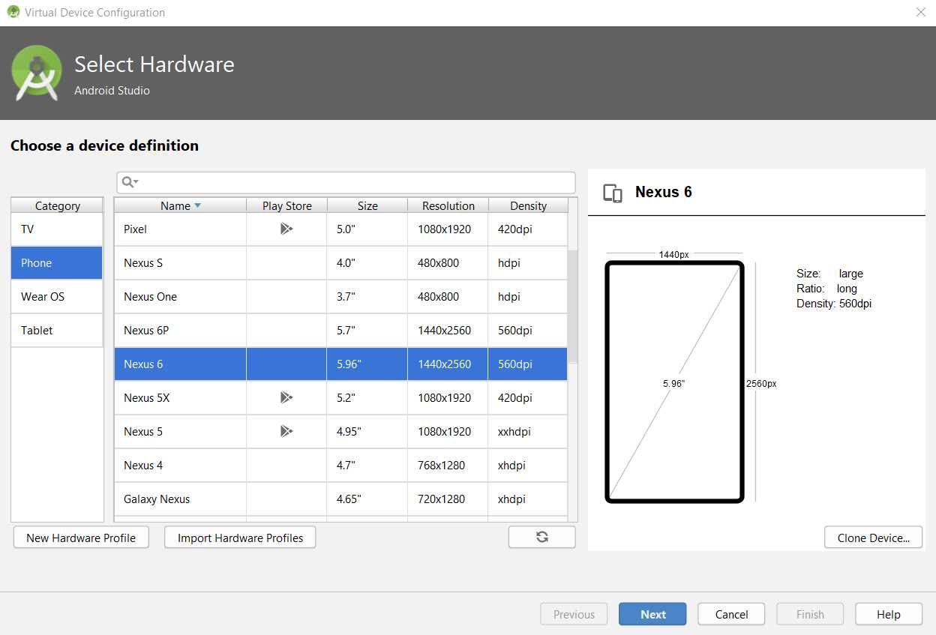This screenshot has width=936, height=635.
Task: Click the Android Studio logo in the header
Action: click(x=37, y=73)
